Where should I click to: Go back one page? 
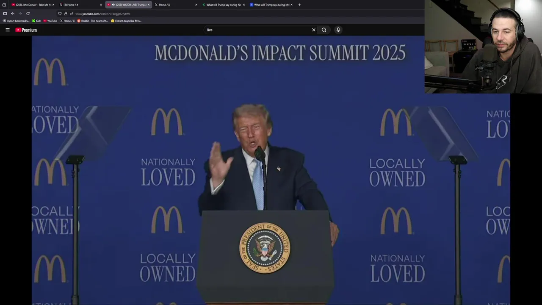click(12, 14)
